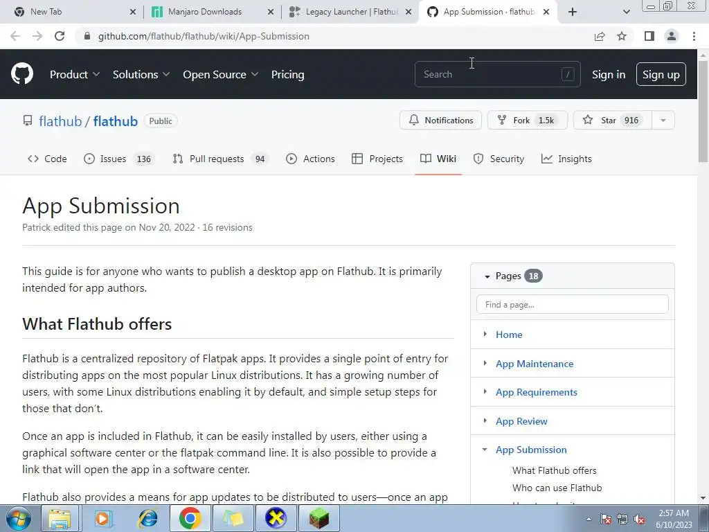Expand the Open Source dropdown menu
The width and height of the screenshot is (709, 532).
[221, 75]
